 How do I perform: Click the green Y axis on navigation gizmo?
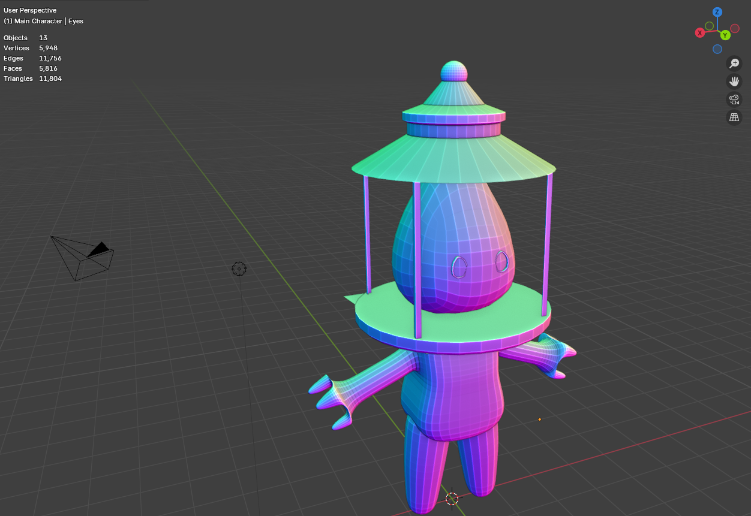725,35
